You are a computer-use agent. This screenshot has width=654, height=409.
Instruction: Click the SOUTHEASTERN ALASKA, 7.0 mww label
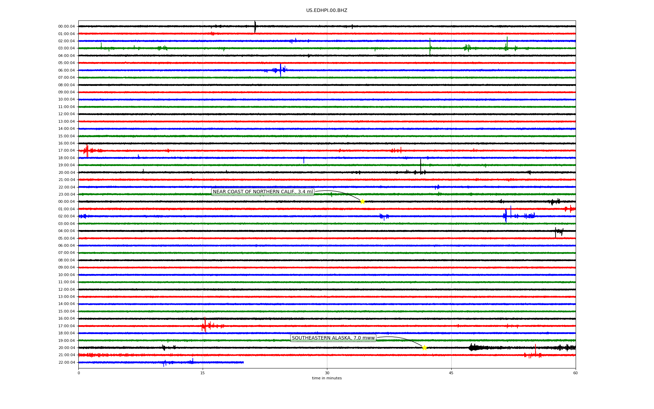[x=333, y=338]
